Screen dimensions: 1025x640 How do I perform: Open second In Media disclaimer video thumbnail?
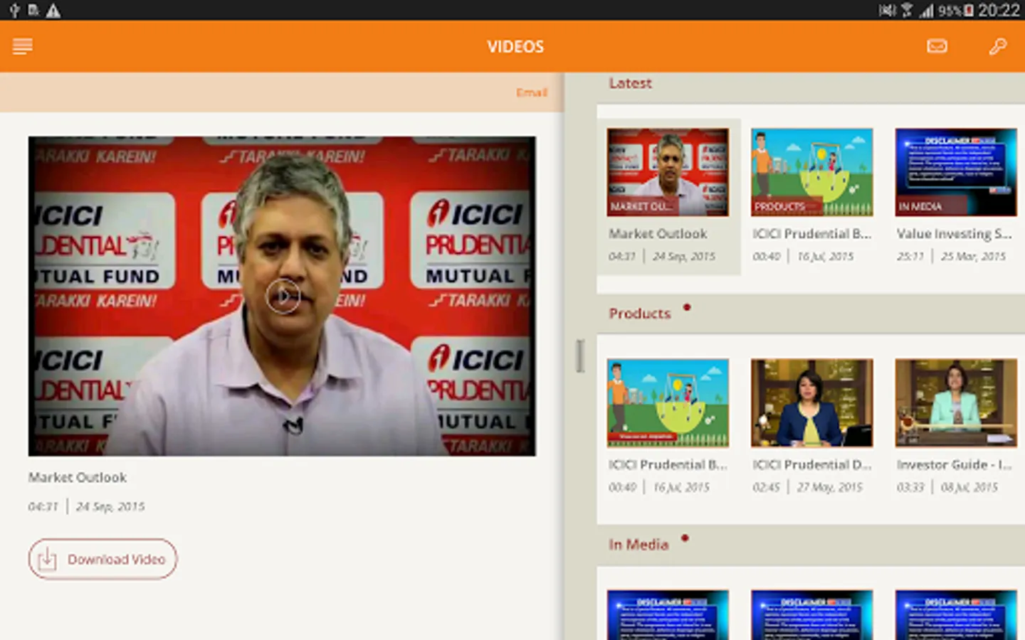811,614
